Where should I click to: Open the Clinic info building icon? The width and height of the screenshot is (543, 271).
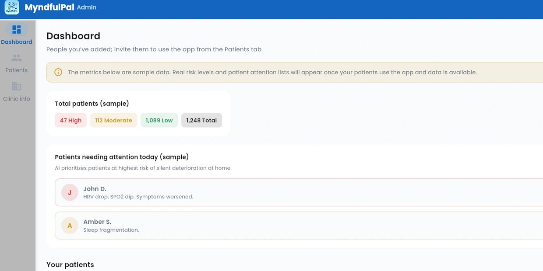click(17, 86)
